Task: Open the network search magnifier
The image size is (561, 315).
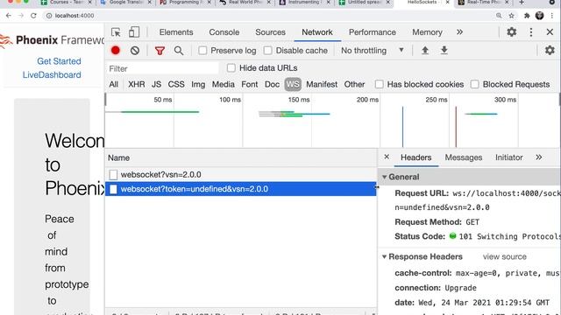Action: pos(179,51)
